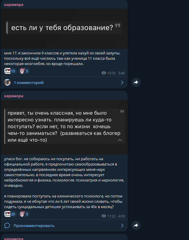Open карамора name on the bottom partial post
Image resolution: width=189 pixels, height=240 pixels.
[14, 239]
